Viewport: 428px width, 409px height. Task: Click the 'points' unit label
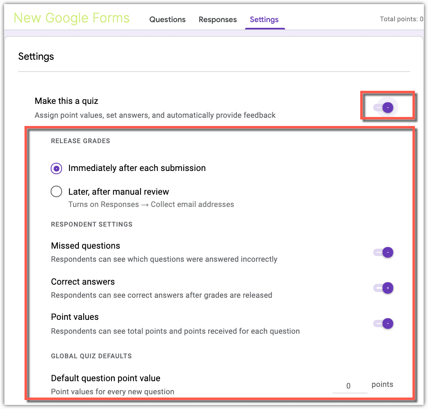(x=382, y=384)
